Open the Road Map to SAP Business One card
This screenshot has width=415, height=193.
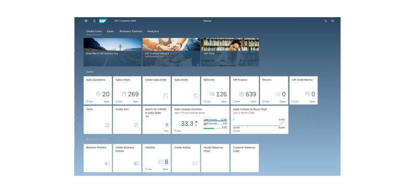[x=113, y=52]
